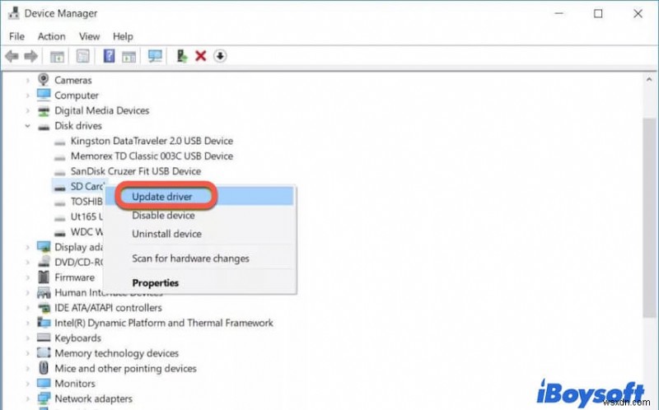
Task: Click the Mice and other pointing devices icon
Action: click(x=44, y=368)
